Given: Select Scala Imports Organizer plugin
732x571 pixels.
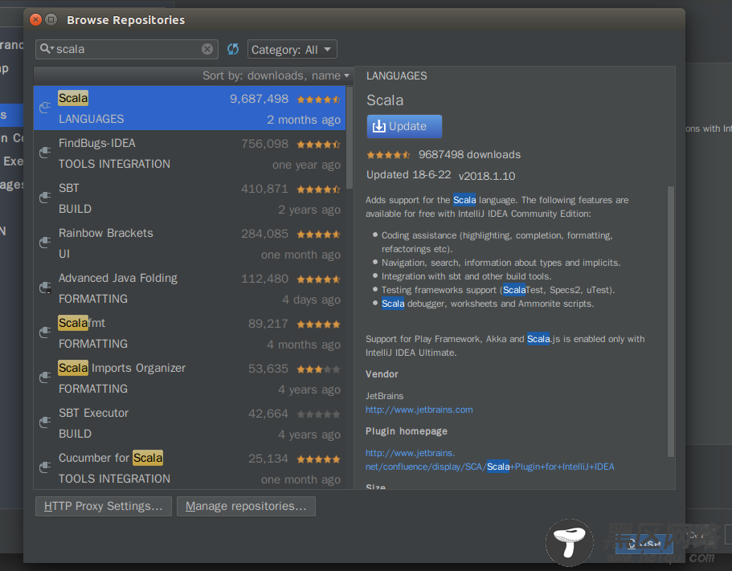Looking at the screenshot, I should coord(190,377).
